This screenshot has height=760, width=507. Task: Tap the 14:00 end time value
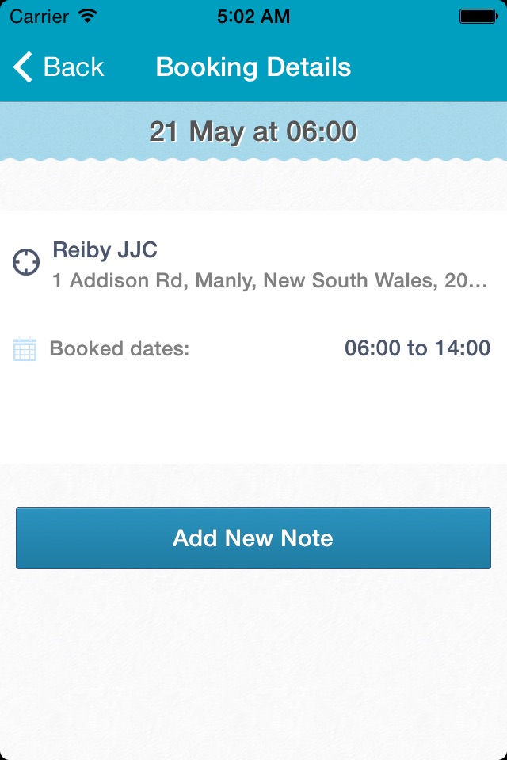[463, 348]
